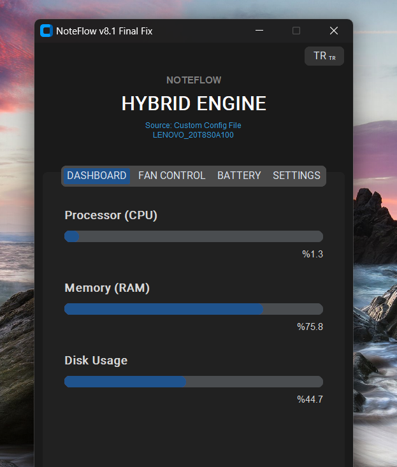
Task: Click the Memory (RAM) label
Action: [x=107, y=288]
